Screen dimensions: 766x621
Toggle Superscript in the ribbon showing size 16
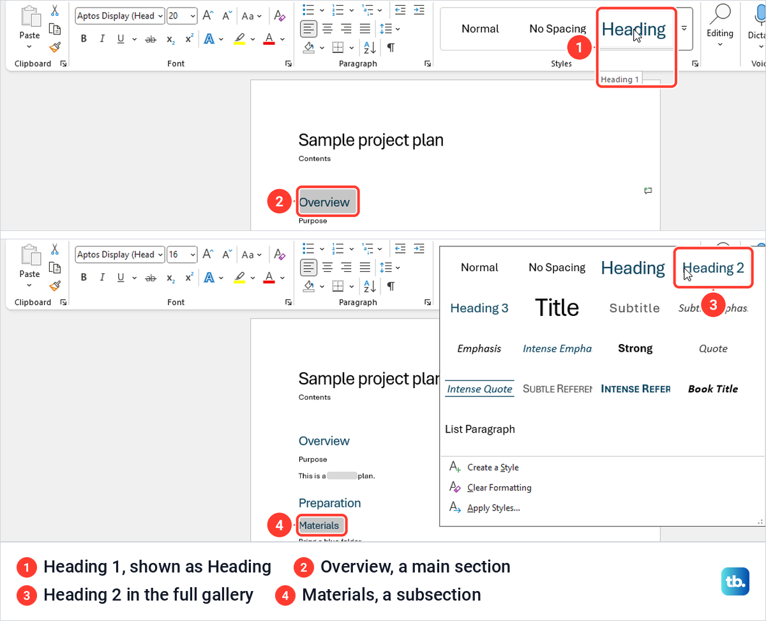[x=189, y=278]
